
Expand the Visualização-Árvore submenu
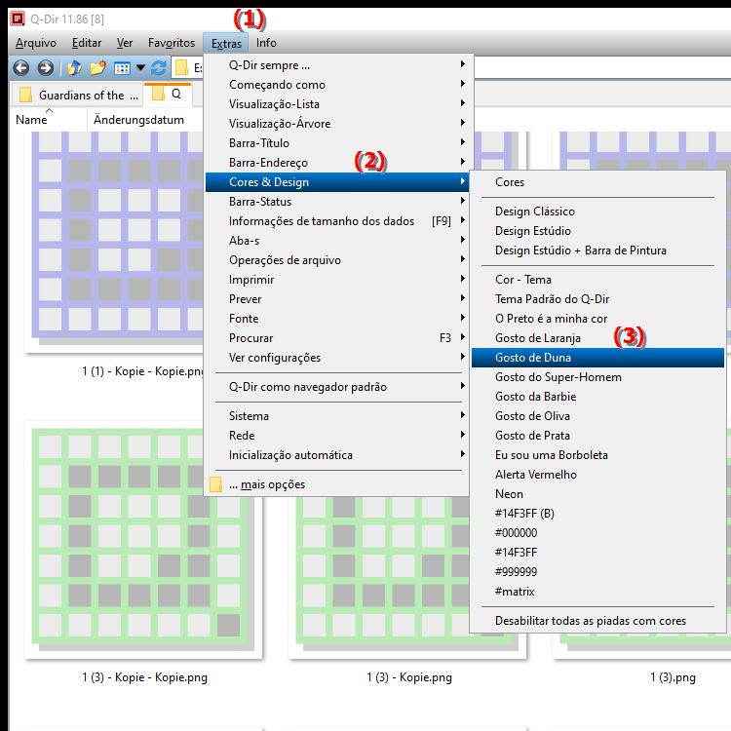pyautogui.click(x=339, y=124)
